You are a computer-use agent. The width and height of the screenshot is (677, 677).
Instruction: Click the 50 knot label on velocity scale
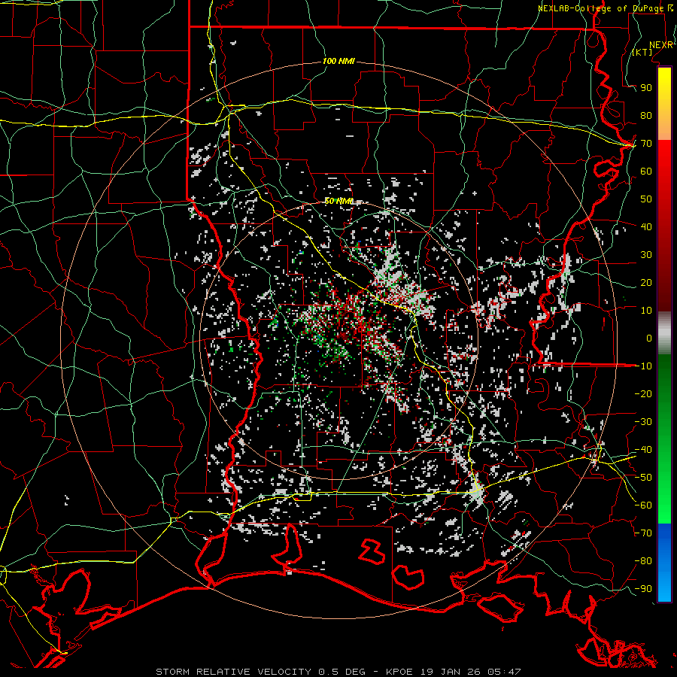click(x=646, y=199)
